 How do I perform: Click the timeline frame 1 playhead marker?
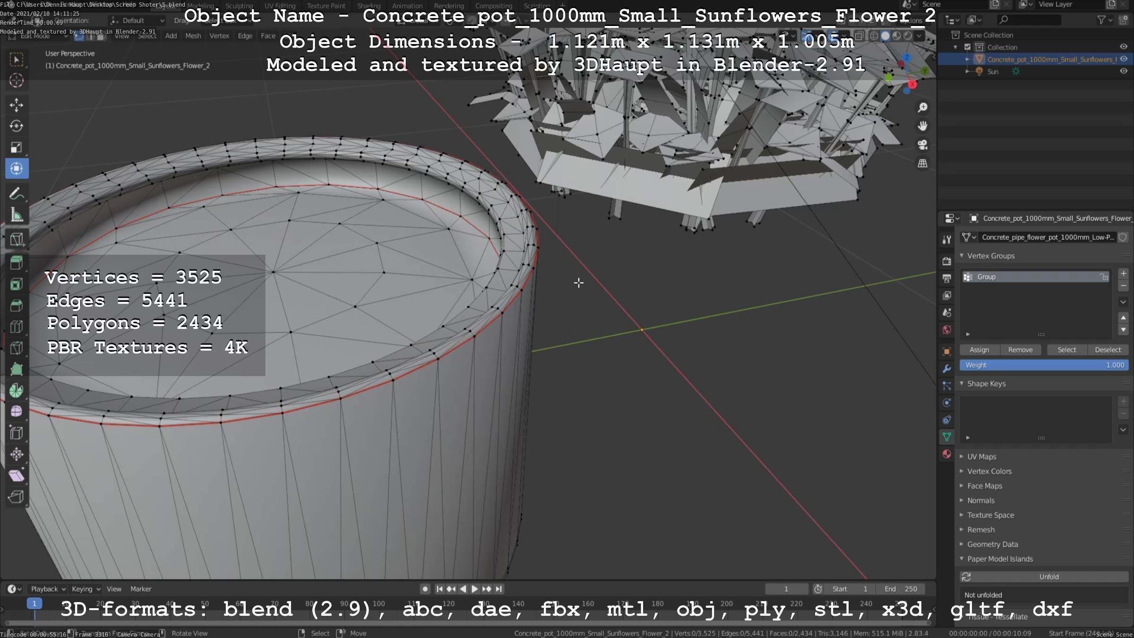point(34,604)
